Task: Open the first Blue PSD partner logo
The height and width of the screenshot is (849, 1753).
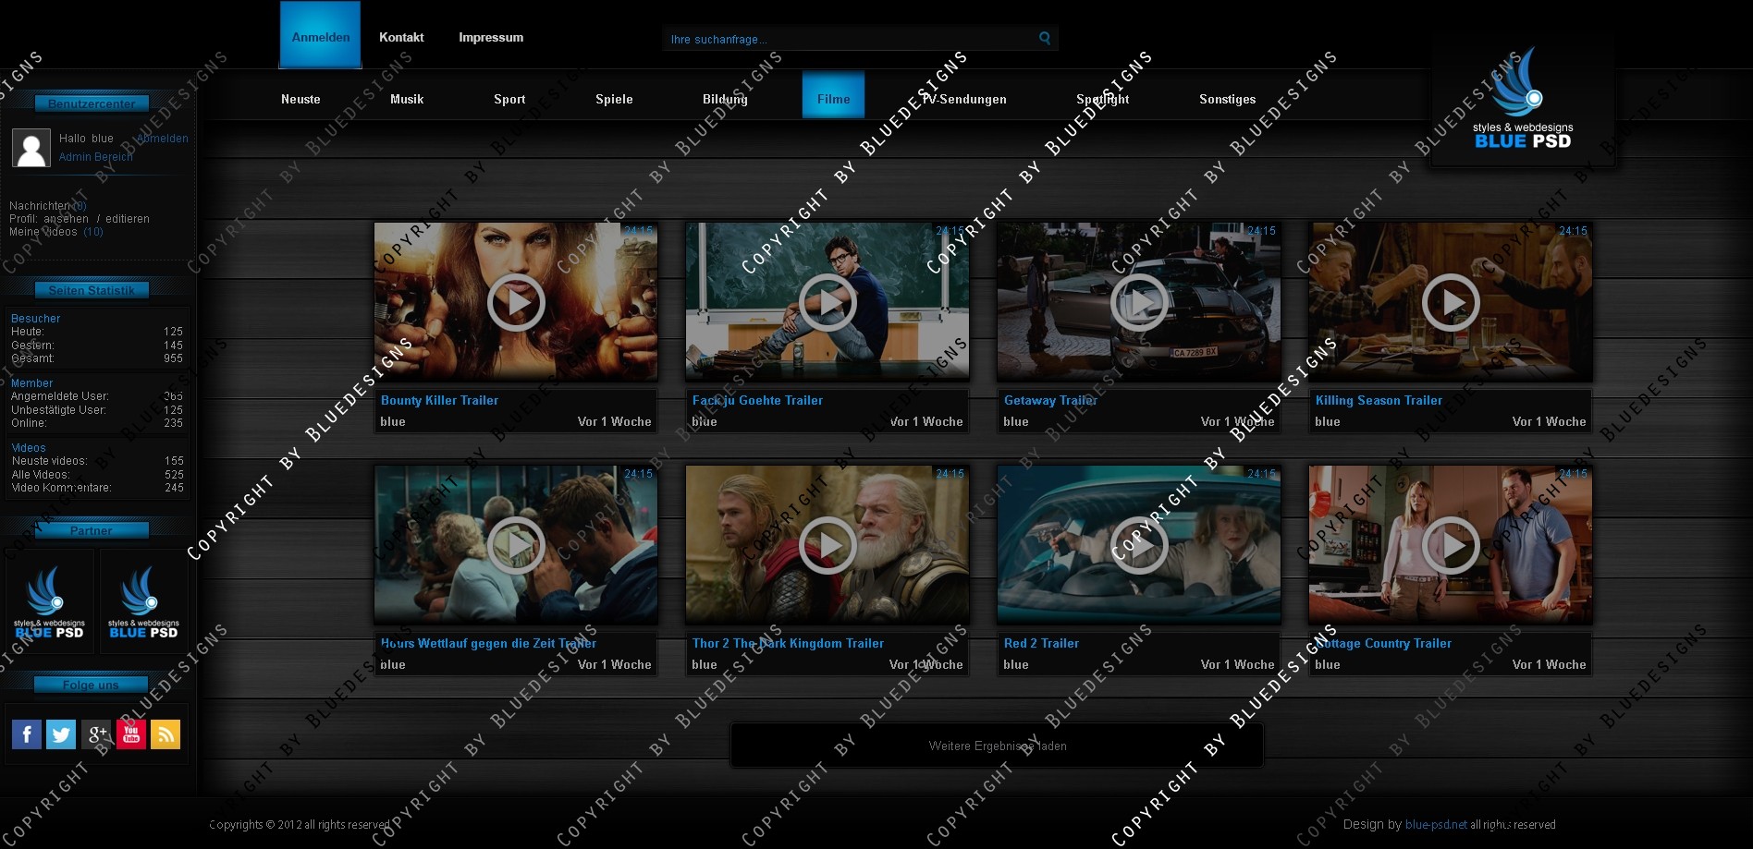Action: point(49,602)
